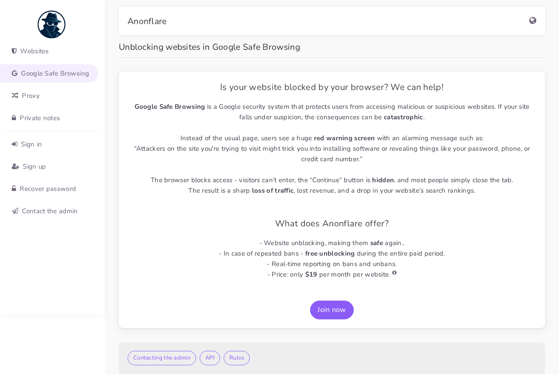Open the globe language selector

tap(533, 21)
